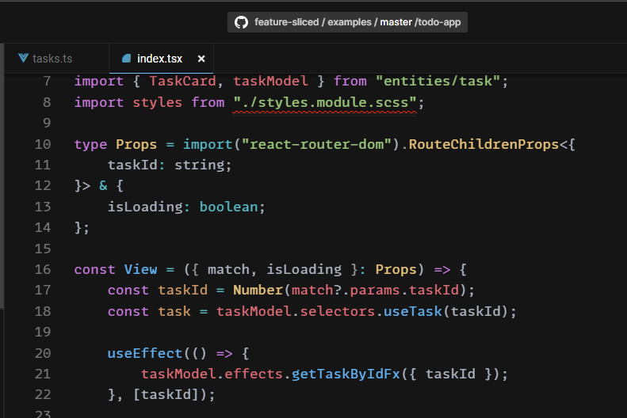Click the "./styles.module.scss" import string
This screenshot has width=627, height=418.
(x=325, y=103)
